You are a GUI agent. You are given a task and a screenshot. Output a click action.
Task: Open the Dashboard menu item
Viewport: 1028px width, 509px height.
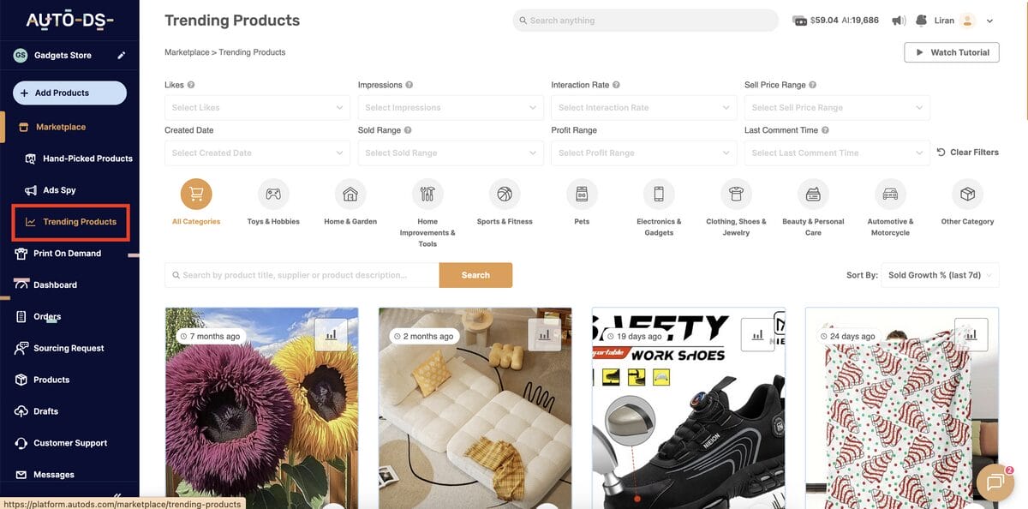(55, 284)
